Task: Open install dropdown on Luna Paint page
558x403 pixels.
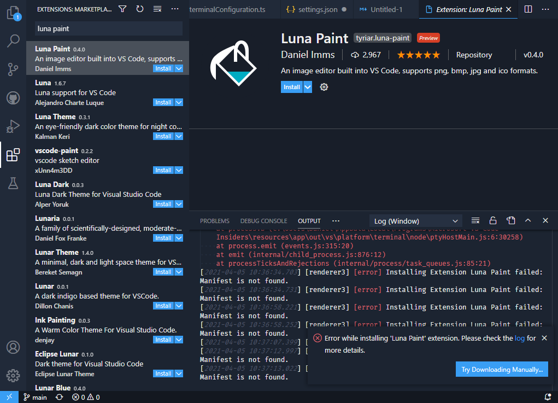Action: pos(308,87)
